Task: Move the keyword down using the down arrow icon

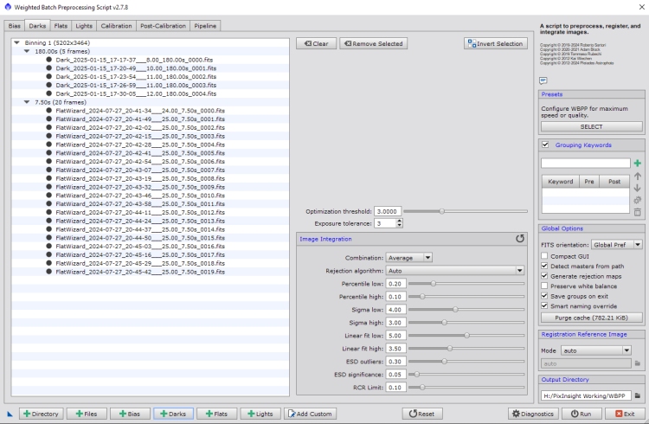Action: click(637, 188)
